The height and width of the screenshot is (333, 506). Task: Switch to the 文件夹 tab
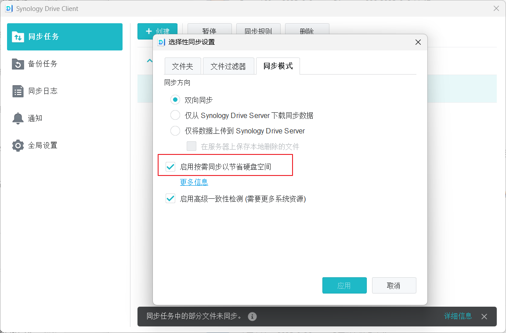tap(183, 66)
